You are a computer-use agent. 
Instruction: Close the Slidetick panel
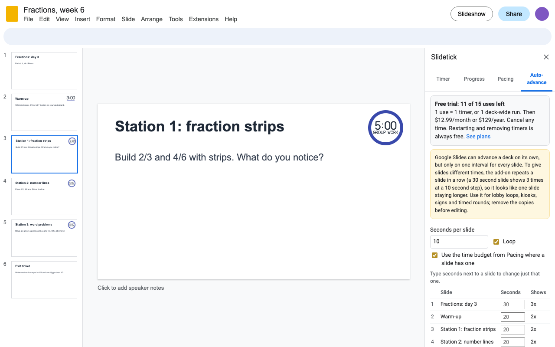[x=546, y=57]
